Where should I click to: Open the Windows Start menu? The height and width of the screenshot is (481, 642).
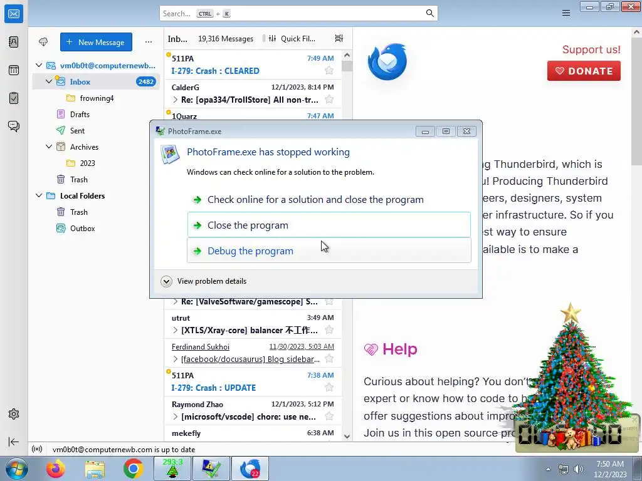point(17,468)
